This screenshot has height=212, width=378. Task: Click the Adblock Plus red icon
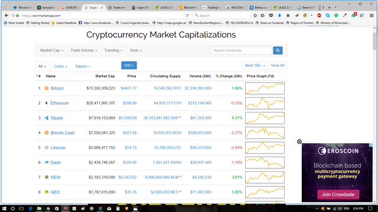click(x=319, y=15)
